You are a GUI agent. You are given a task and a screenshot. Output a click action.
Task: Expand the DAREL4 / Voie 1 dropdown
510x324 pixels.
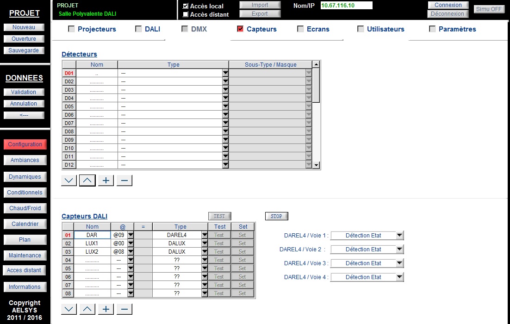[x=400, y=235]
